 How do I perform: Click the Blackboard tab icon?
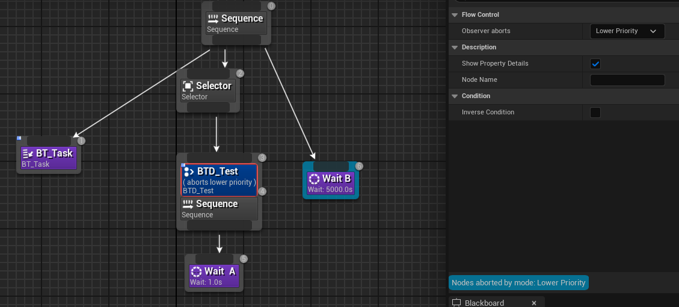point(456,303)
